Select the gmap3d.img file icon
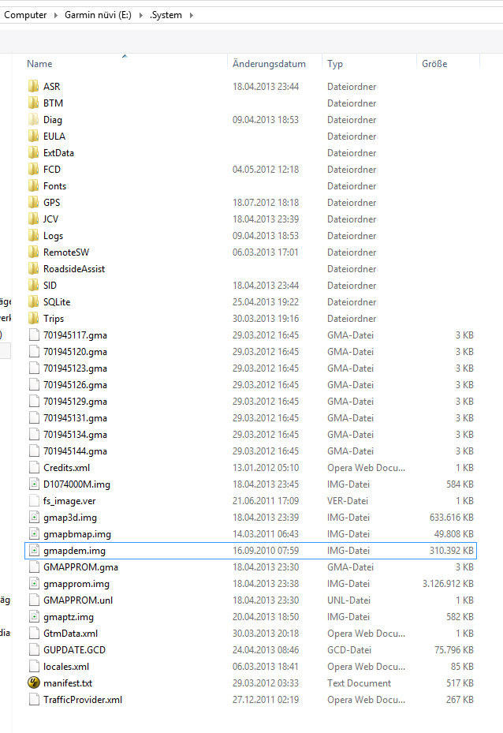 (x=33, y=518)
